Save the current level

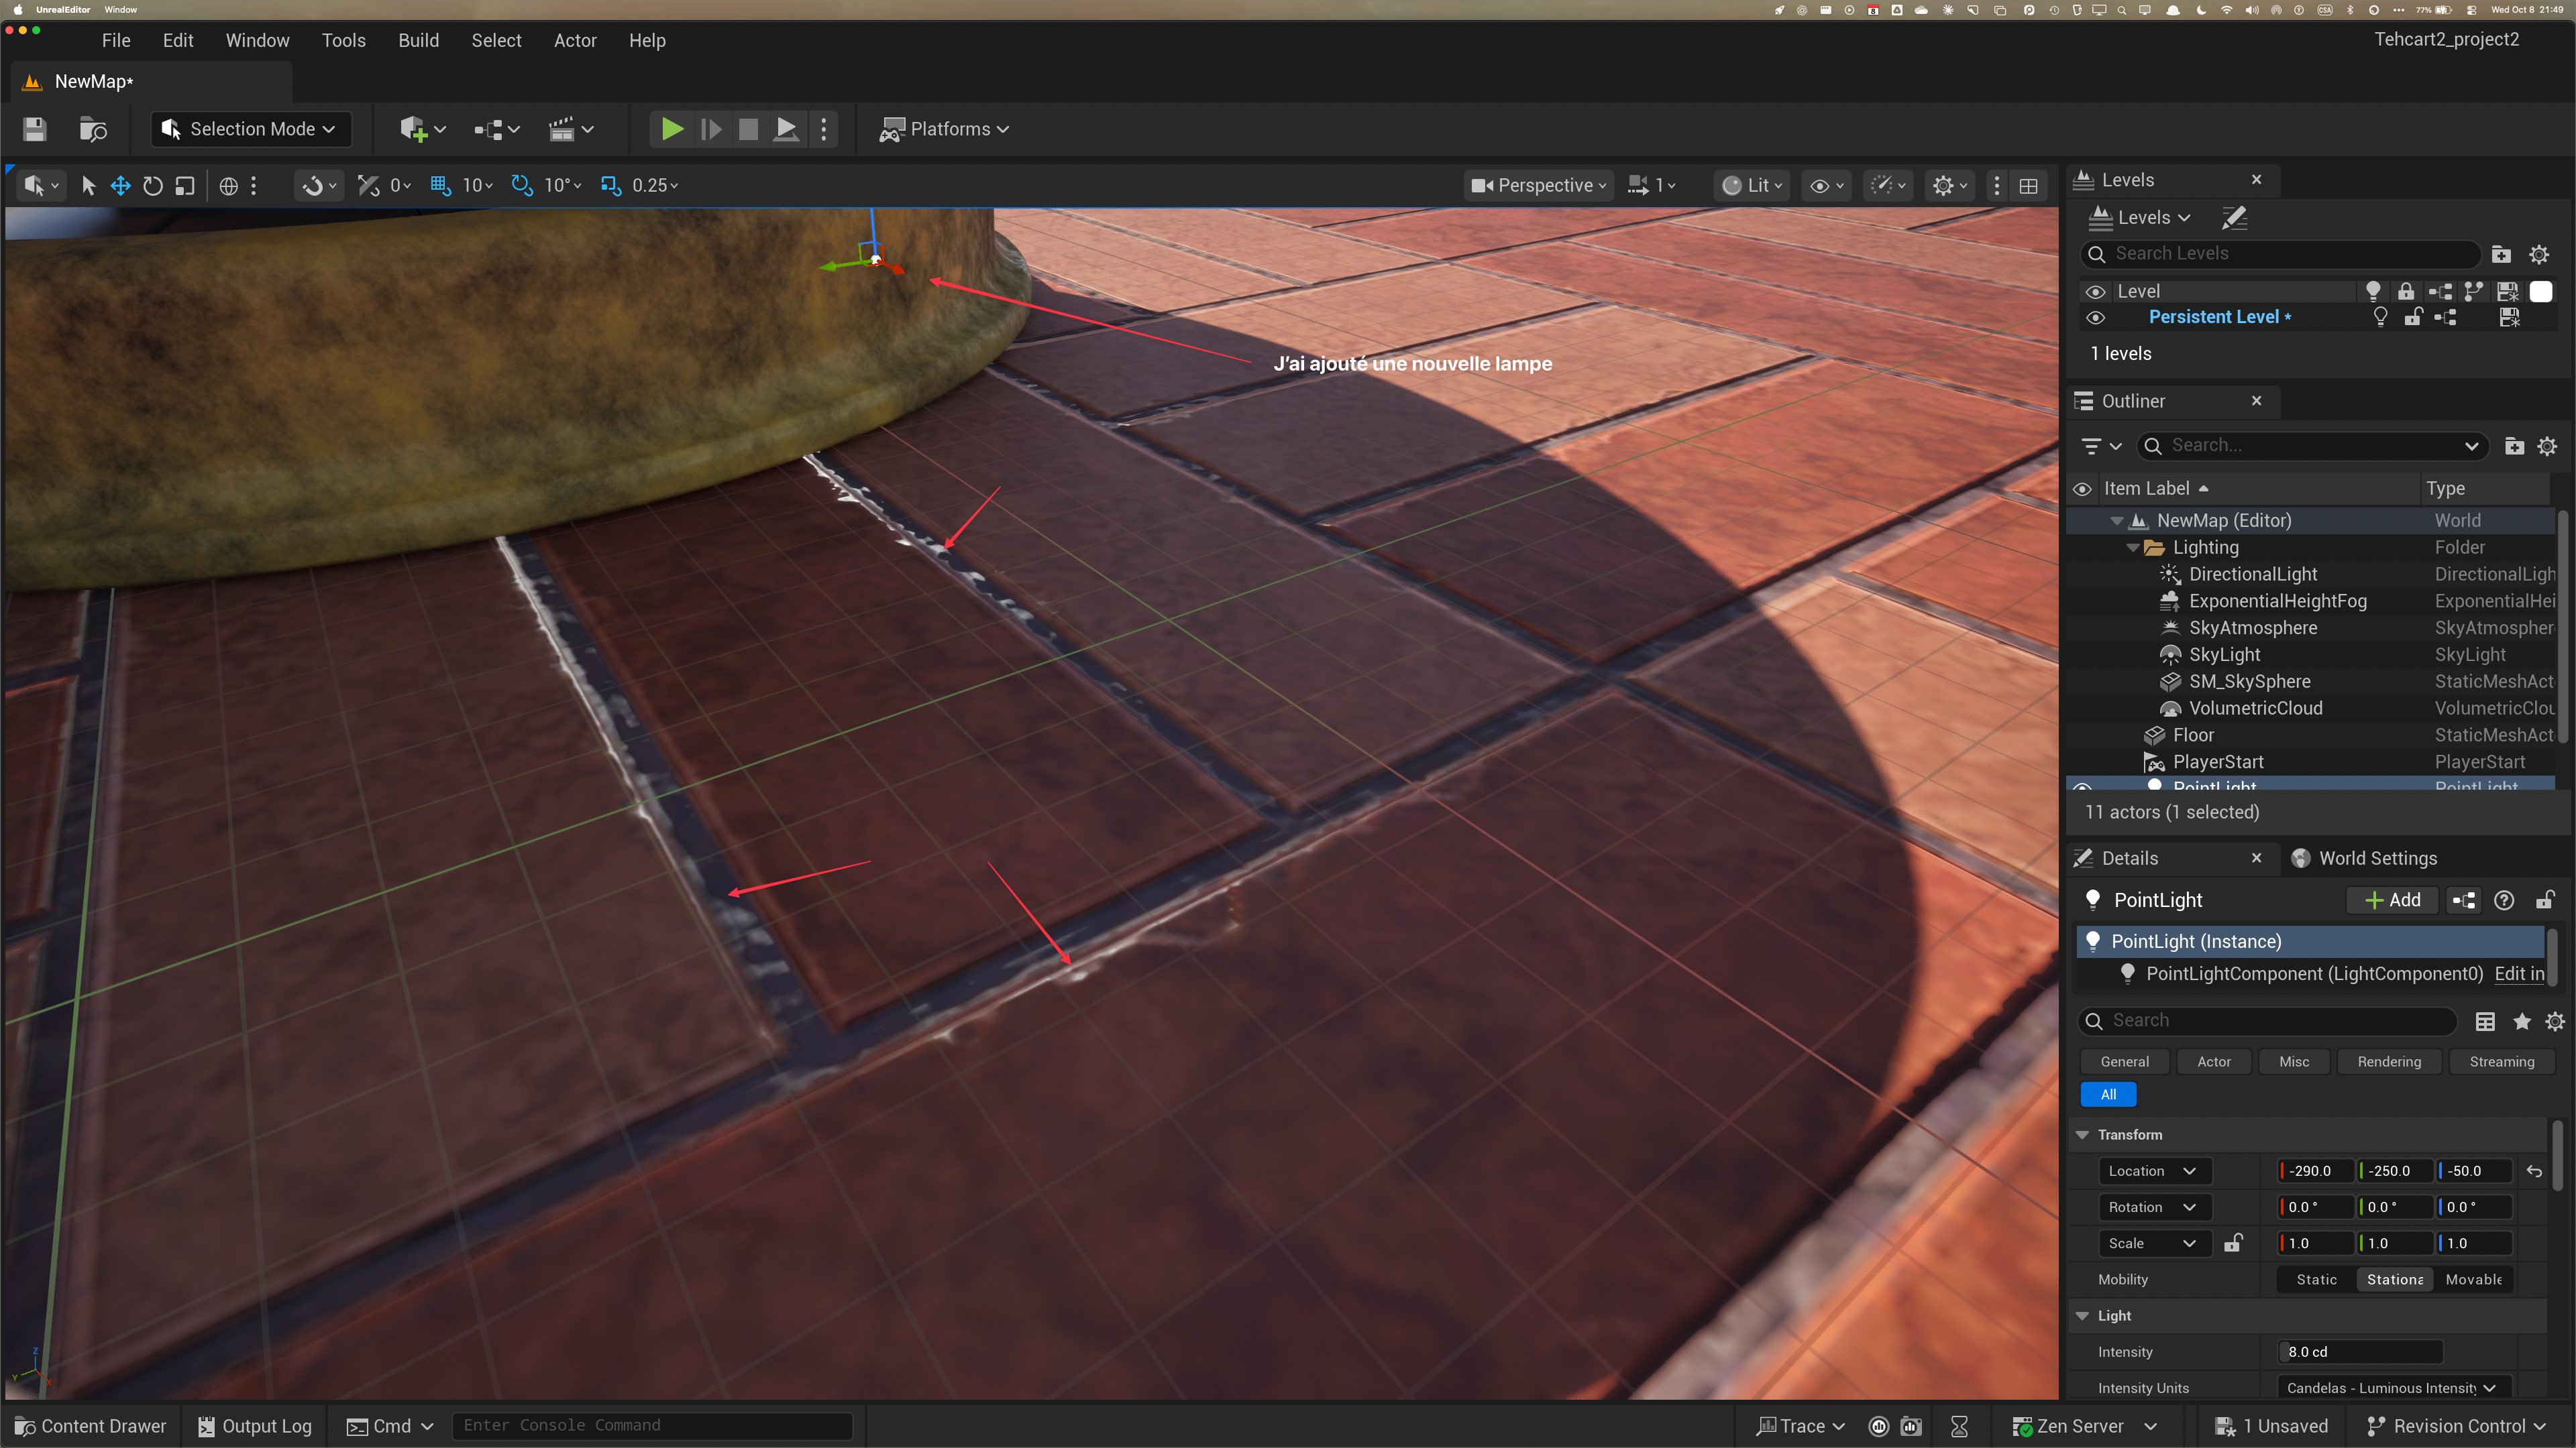click(x=34, y=129)
